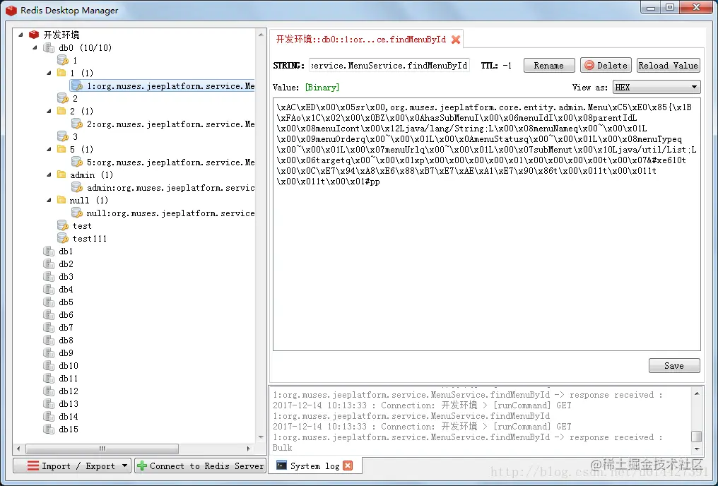Click inside the binary value text area
The image size is (718, 486).
pos(487,224)
